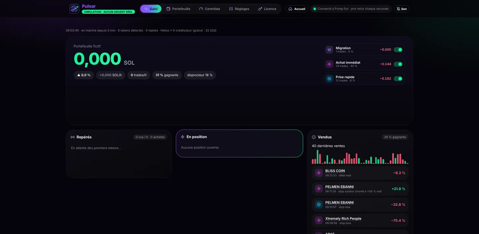Click the 0 trades/h chip

(x=139, y=75)
